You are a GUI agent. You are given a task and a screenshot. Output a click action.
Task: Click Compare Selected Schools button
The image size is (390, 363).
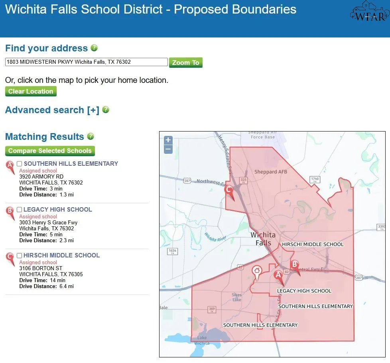click(x=50, y=151)
